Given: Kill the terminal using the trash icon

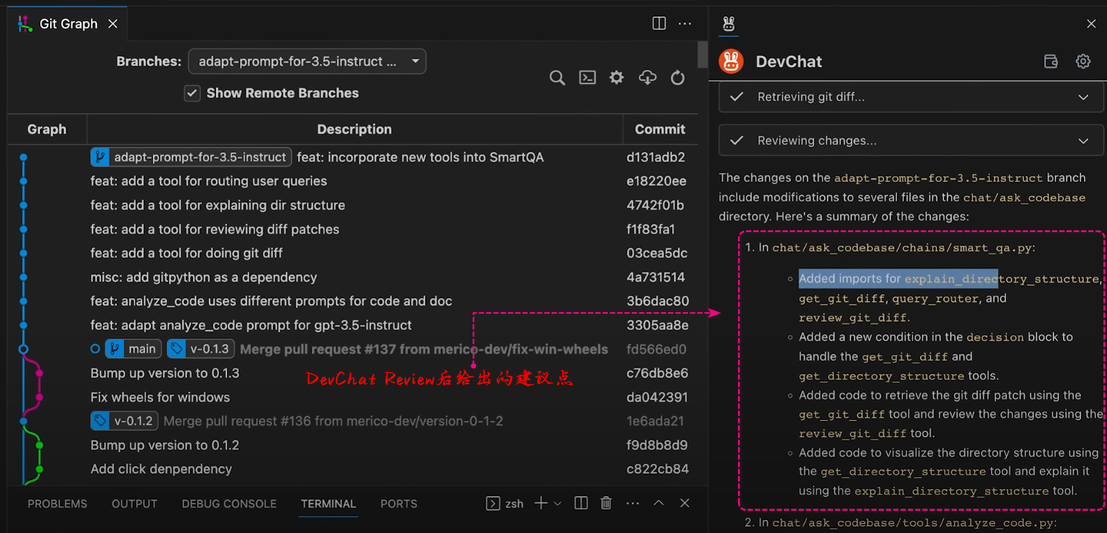Looking at the screenshot, I should (606, 503).
